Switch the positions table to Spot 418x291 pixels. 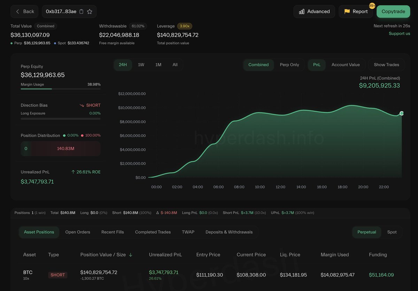coord(392,232)
